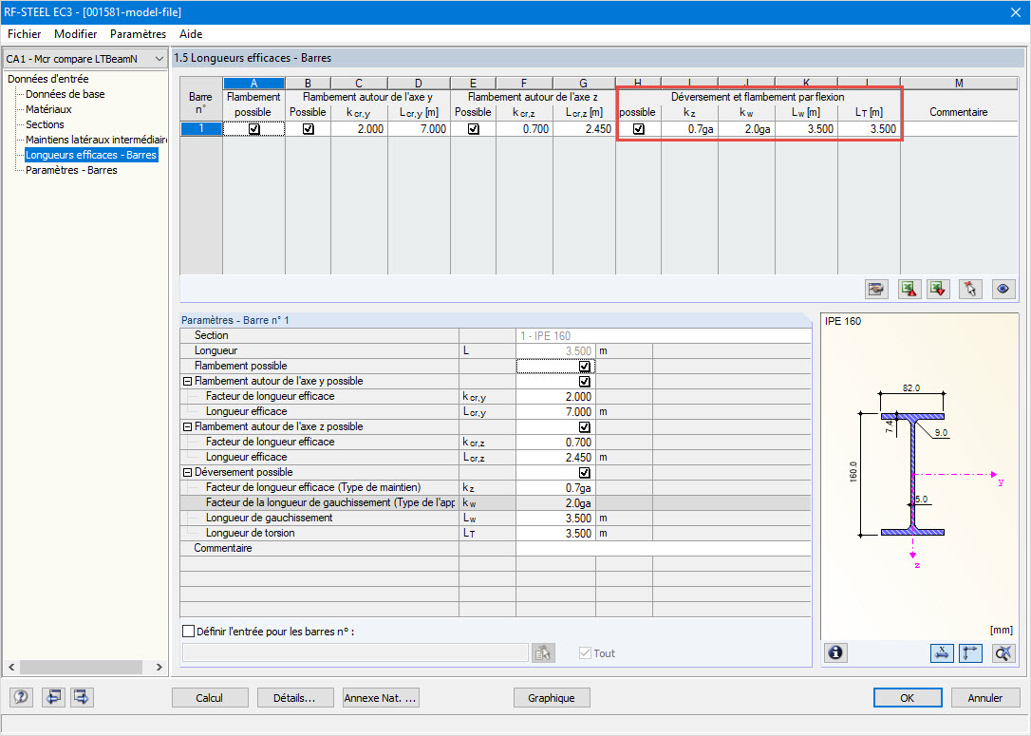Click the section axes display icon
The image size is (1031, 736).
970,652
